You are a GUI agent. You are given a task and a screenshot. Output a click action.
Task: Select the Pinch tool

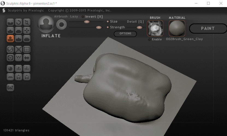pos(19,39)
